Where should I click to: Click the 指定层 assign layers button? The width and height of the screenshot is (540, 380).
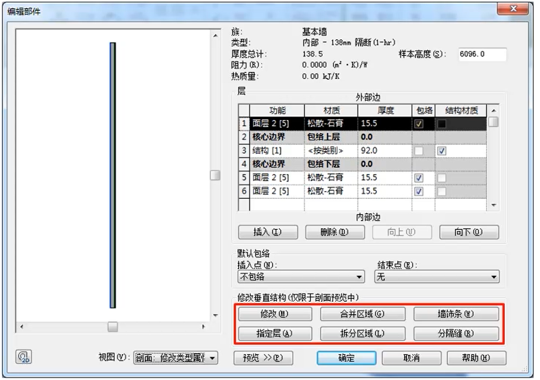pyautogui.click(x=275, y=333)
